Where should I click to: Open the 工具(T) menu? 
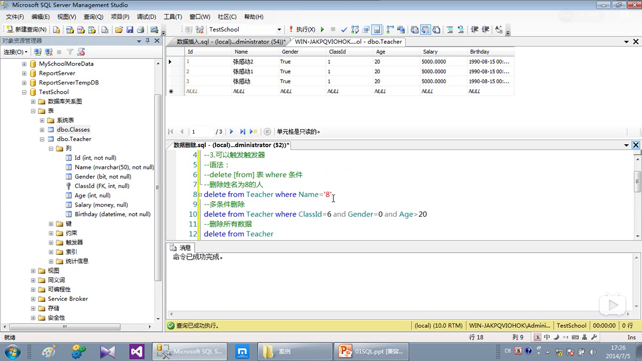[x=172, y=16]
